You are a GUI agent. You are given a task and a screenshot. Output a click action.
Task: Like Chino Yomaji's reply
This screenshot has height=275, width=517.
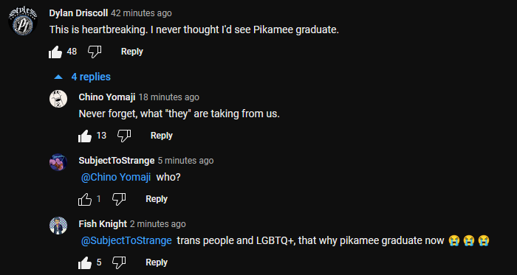tap(85, 136)
